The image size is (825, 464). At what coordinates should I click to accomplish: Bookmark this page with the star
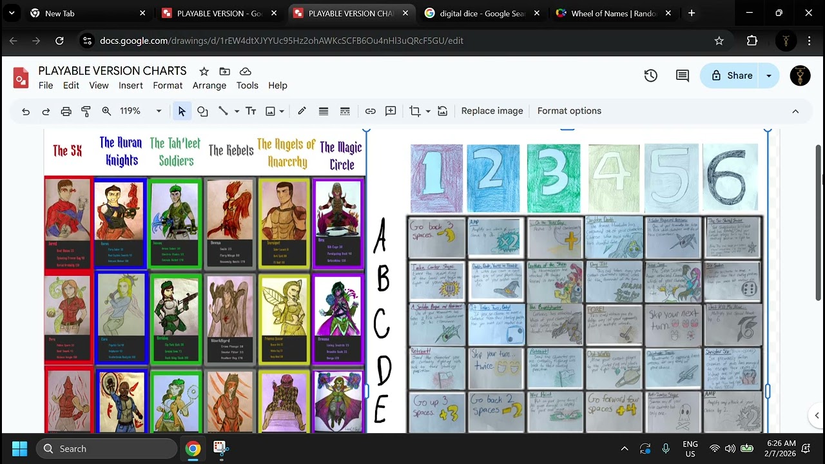tap(719, 41)
